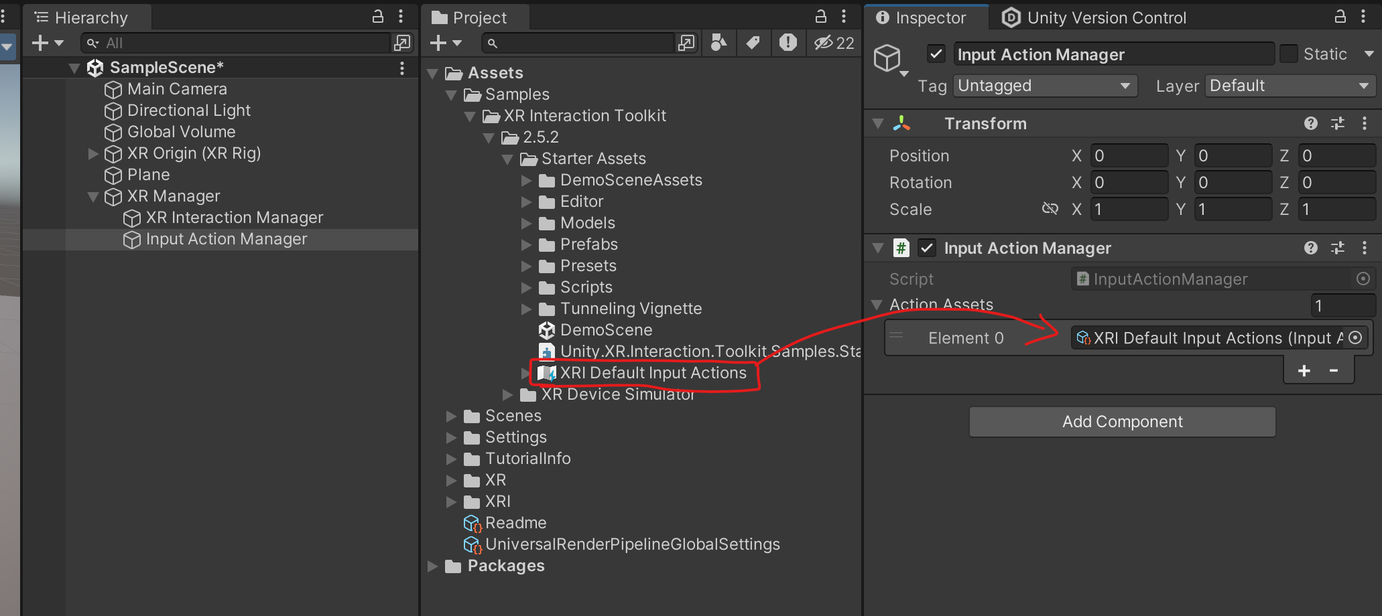
Task: Click the Project create (+) dropdown
Action: coord(446,43)
